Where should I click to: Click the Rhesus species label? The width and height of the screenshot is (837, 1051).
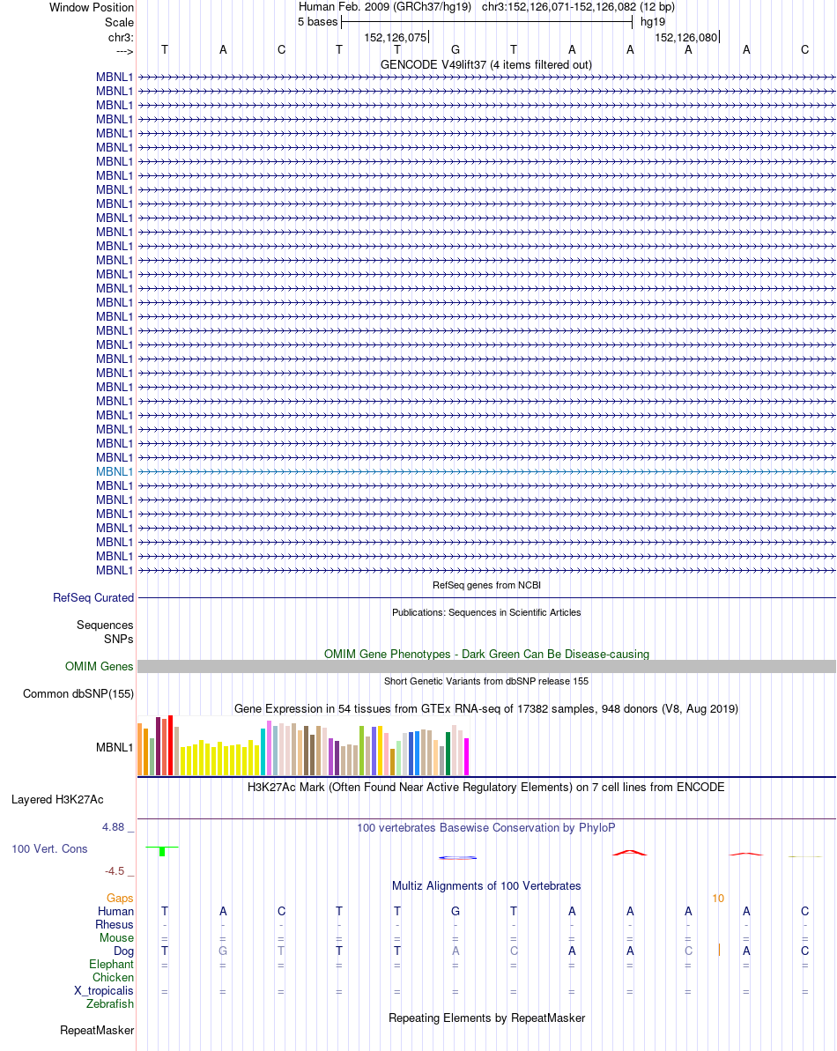(x=115, y=925)
